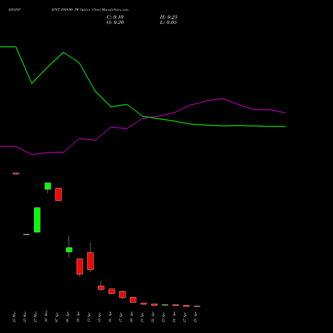The height and width of the screenshot is (333, 333).
Task: Select the '30 Mar' date label
Action: pos(46,317)
